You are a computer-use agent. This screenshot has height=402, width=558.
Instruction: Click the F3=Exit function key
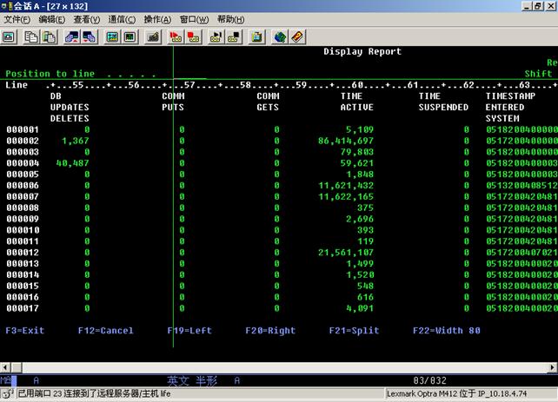pos(25,331)
